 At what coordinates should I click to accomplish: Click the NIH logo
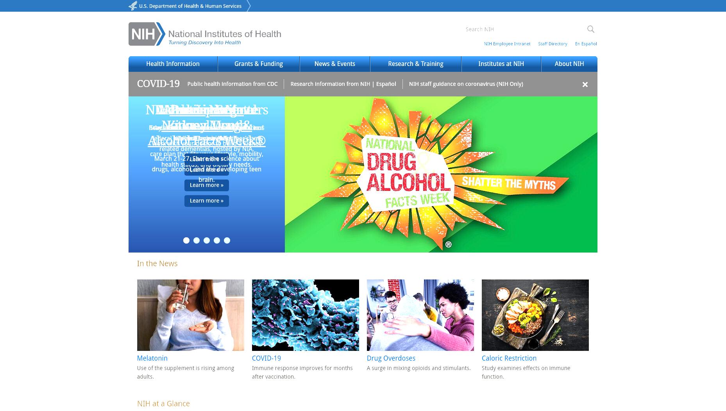[147, 34]
